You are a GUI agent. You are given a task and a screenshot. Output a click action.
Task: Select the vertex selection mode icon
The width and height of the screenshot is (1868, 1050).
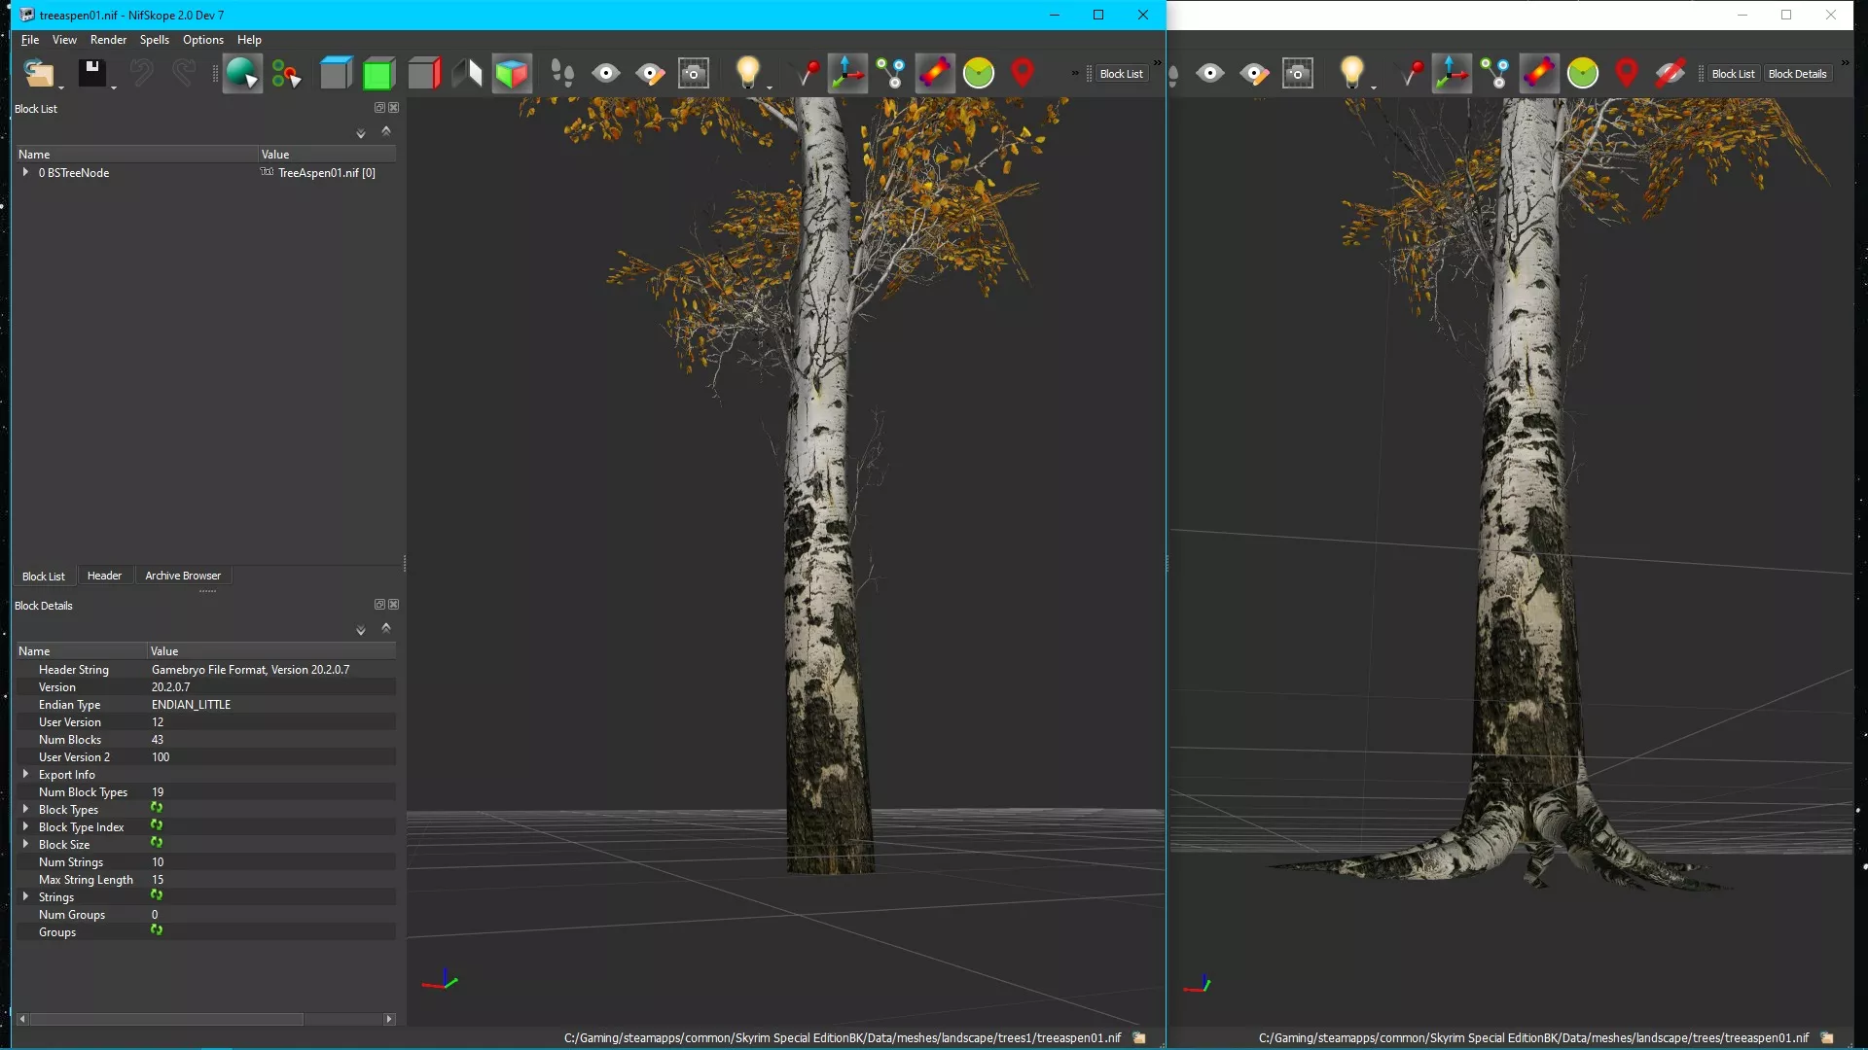click(x=286, y=73)
